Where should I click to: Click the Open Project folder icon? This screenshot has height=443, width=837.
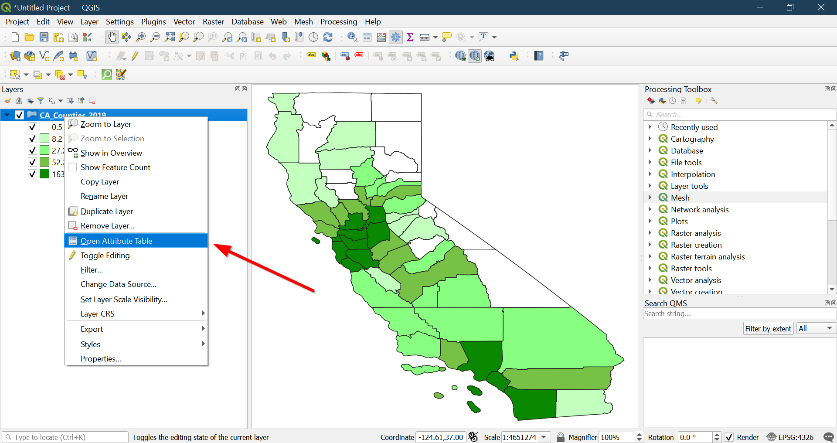(x=29, y=37)
